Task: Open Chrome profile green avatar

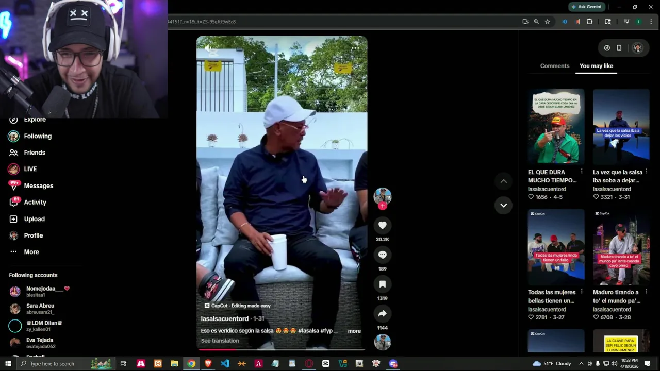Action: (x=638, y=22)
